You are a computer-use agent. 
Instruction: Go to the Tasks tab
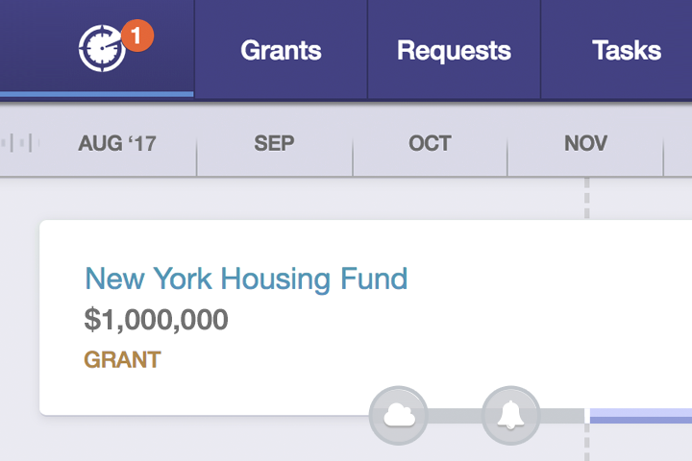[x=627, y=50]
